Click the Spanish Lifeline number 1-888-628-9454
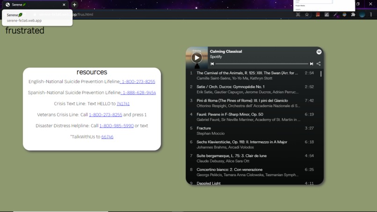 [138, 93]
